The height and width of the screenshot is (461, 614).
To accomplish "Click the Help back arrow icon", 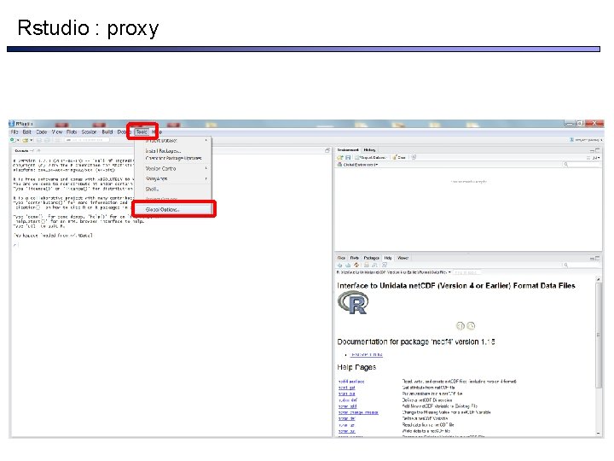I will 340,265.
